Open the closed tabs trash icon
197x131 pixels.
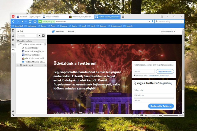162,16
